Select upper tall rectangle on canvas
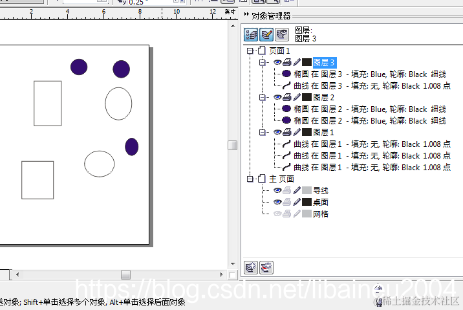The image size is (463, 310). coord(48,104)
